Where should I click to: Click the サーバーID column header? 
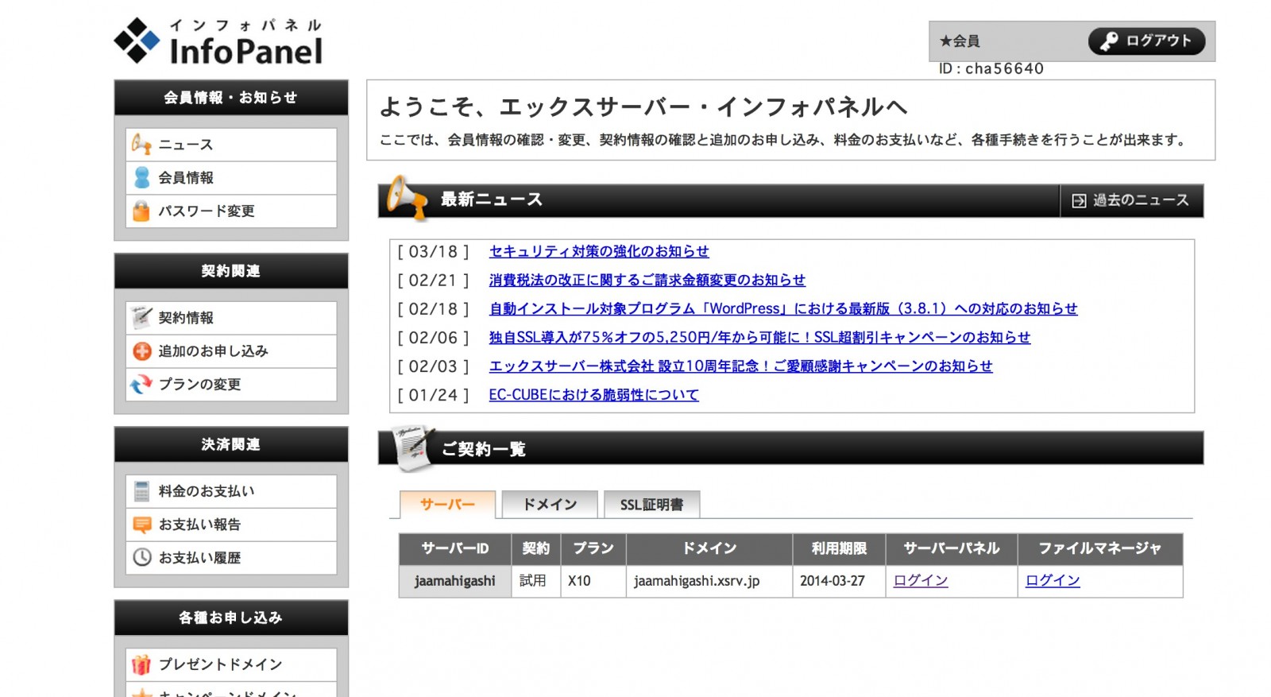[455, 548]
